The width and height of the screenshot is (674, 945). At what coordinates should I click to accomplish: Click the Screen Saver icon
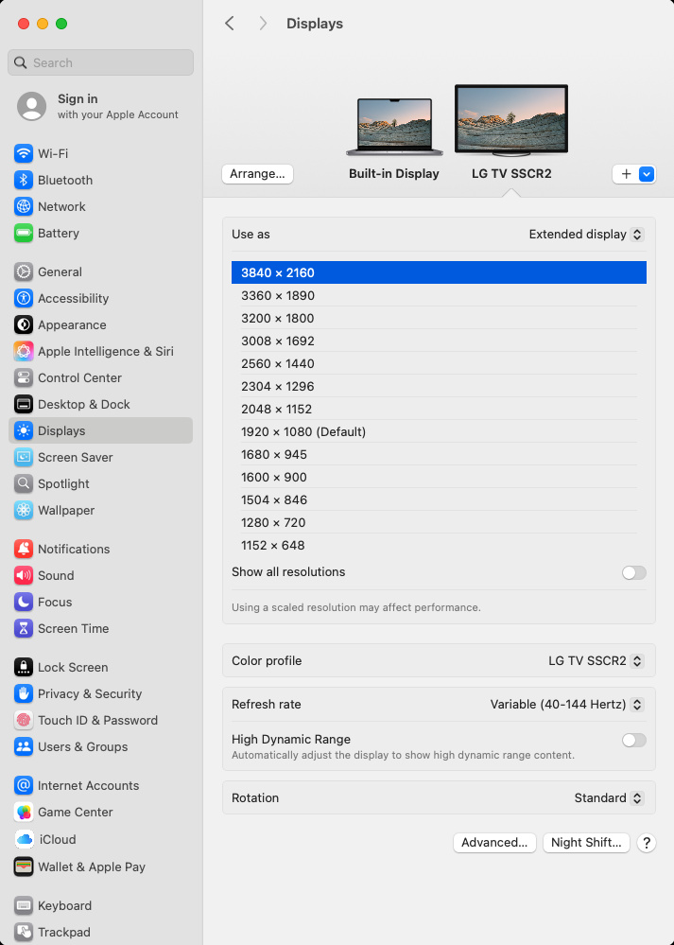24,457
